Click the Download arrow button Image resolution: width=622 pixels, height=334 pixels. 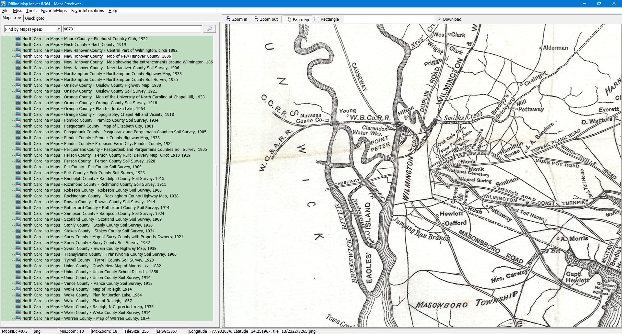[x=449, y=19]
